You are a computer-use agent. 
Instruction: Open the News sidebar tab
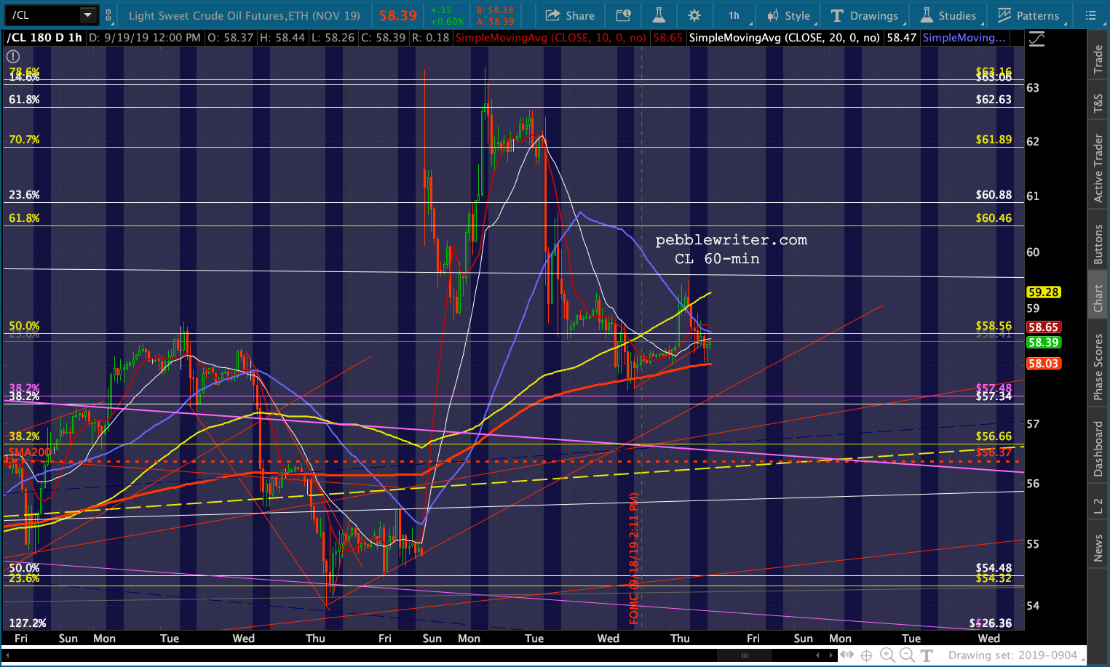(x=1098, y=548)
